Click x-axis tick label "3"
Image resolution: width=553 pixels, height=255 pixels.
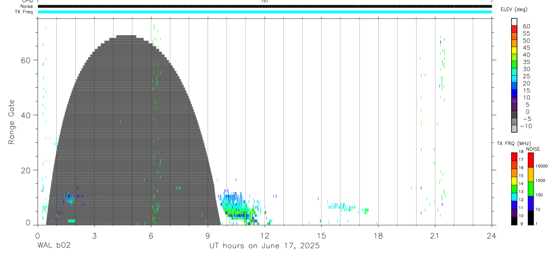pyautogui.click(x=94, y=235)
